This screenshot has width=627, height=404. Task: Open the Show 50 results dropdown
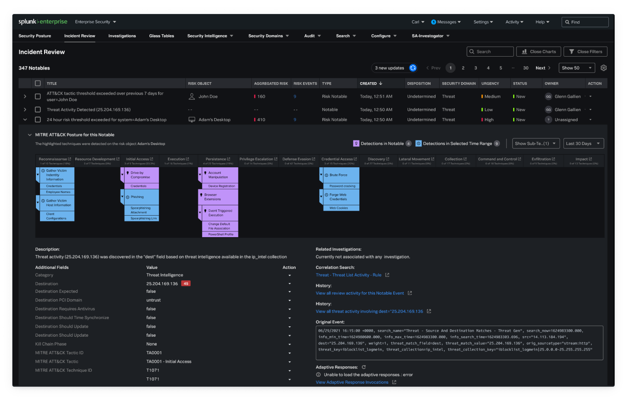coord(576,68)
